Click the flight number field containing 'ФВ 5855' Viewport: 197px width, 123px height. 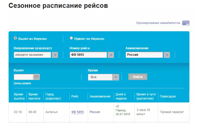(88, 55)
